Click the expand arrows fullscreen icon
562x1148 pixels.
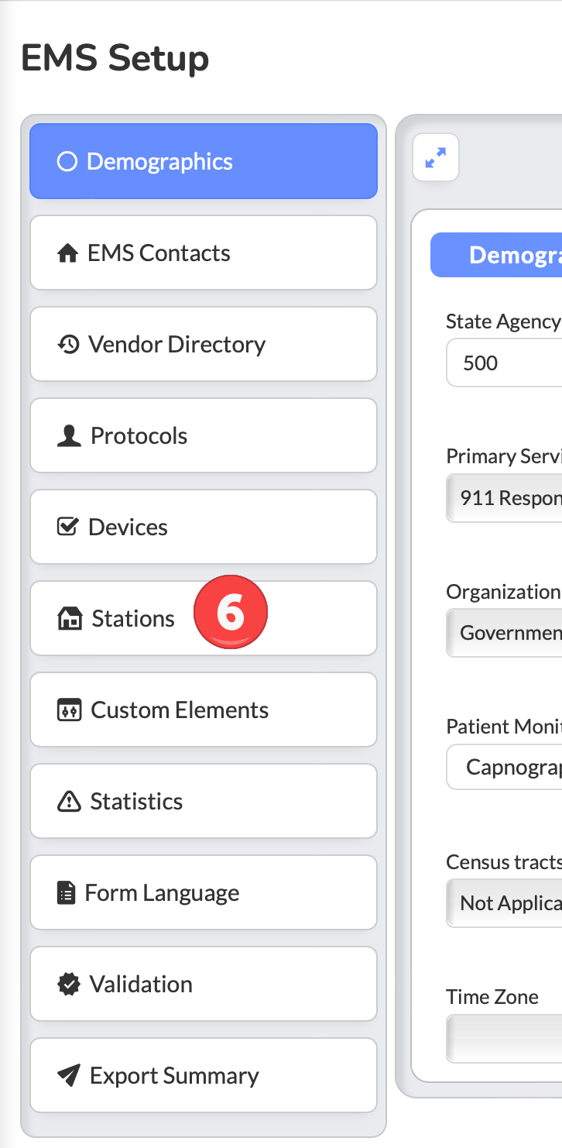pos(436,158)
